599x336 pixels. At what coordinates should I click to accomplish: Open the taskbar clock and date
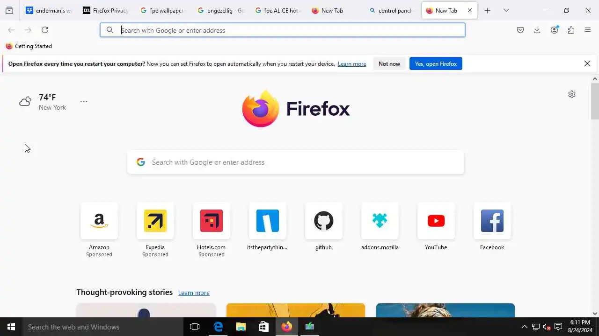point(580,327)
